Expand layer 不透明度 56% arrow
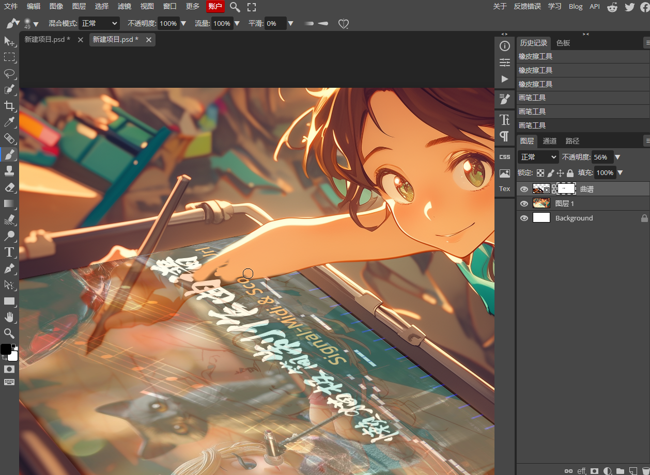Screen dimensions: 650x475 (617, 157)
